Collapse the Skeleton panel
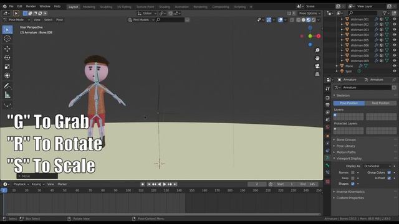 (343, 95)
